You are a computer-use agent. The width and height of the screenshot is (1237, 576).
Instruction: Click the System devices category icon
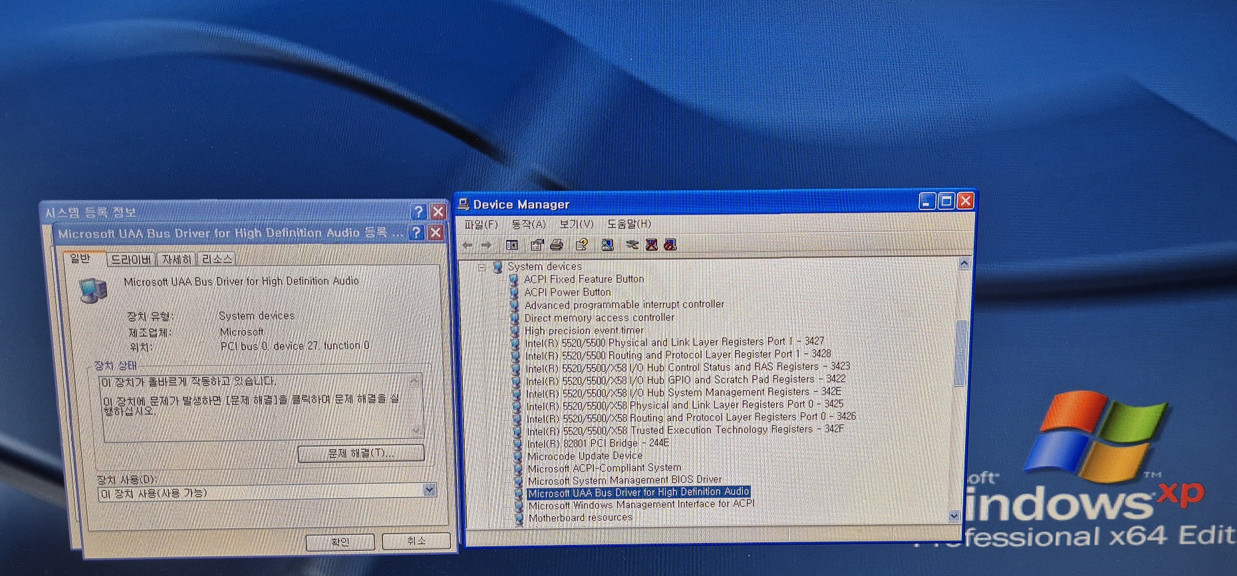click(x=497, y=266)
